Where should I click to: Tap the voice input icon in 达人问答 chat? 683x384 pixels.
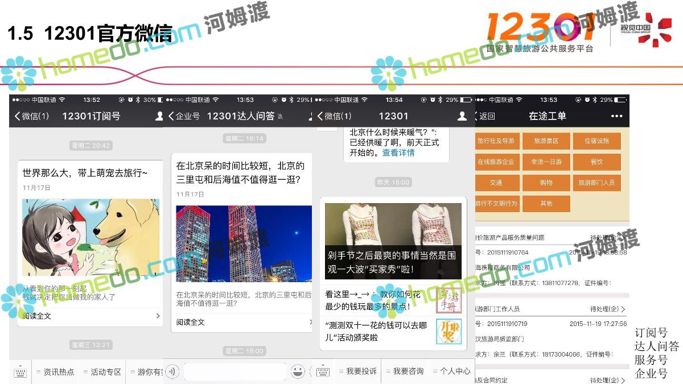point(172,372)
